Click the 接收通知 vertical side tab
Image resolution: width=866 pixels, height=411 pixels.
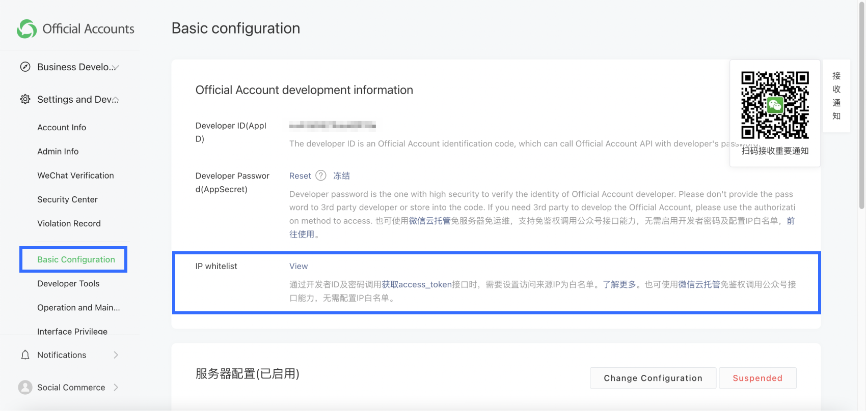tap(836, 96)
